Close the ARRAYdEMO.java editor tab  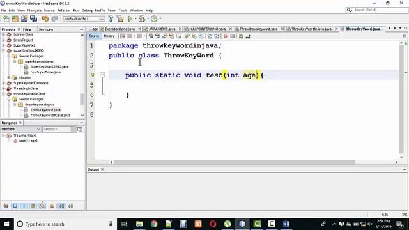(180, 29)
